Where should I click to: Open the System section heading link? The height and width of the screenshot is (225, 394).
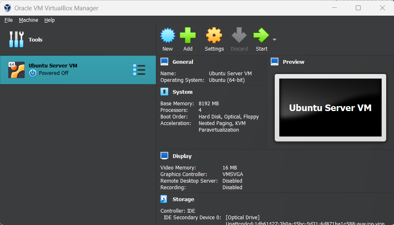[183, 92]
